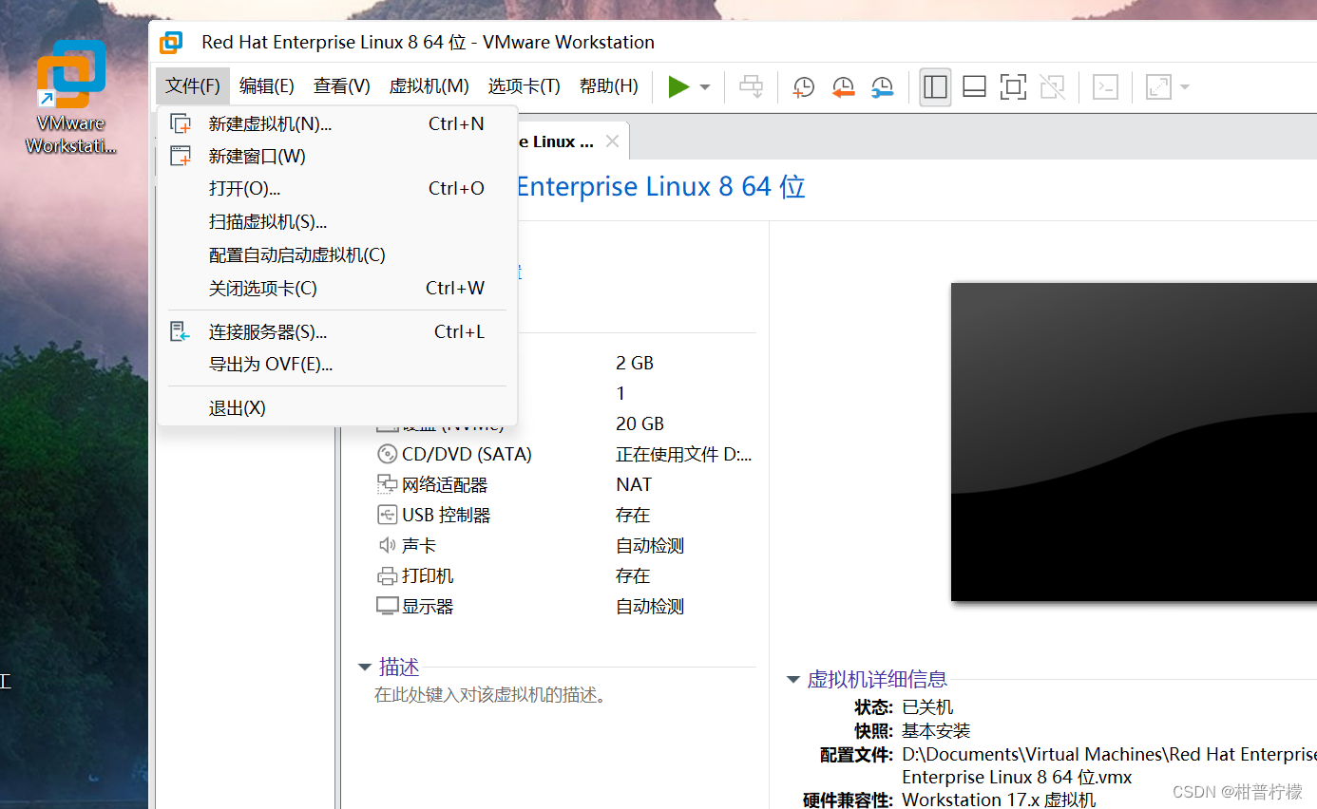Select the 网络适配器 device label
This screenshot has height=809, width=1317.
pos(445,484)
